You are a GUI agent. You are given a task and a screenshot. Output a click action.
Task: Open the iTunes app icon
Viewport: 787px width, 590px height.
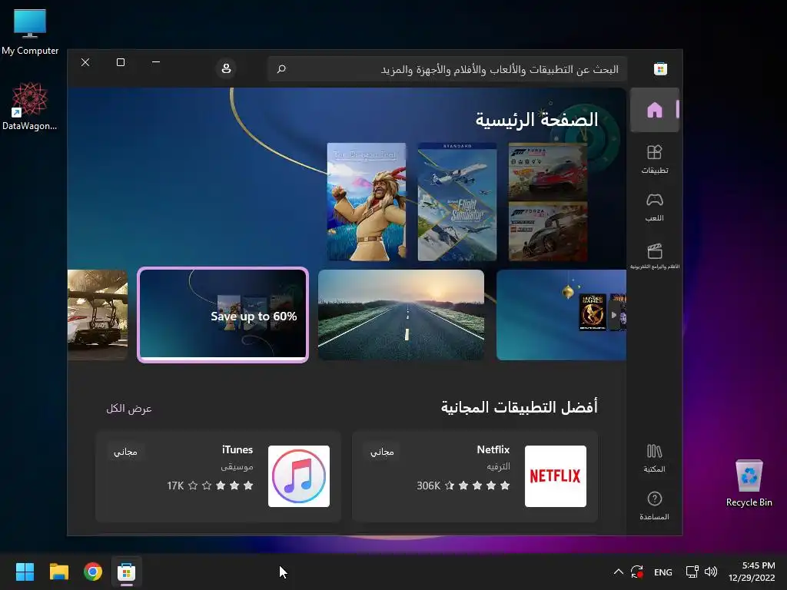point(299,476)
